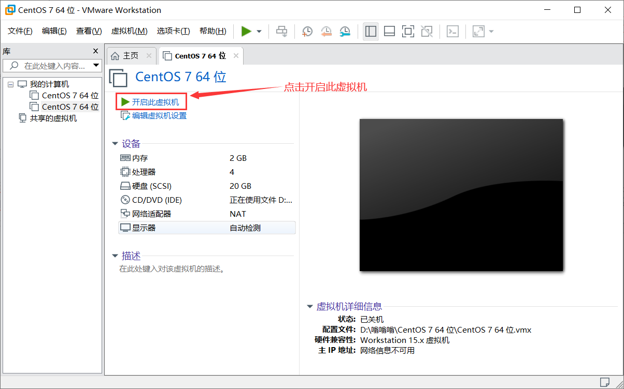Click the network adapter icon
624x389 pixels.
[125, 214]
